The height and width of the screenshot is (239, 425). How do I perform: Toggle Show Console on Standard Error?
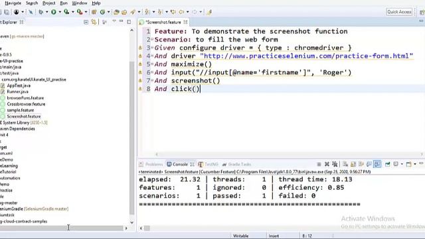[x=377, y=164]
